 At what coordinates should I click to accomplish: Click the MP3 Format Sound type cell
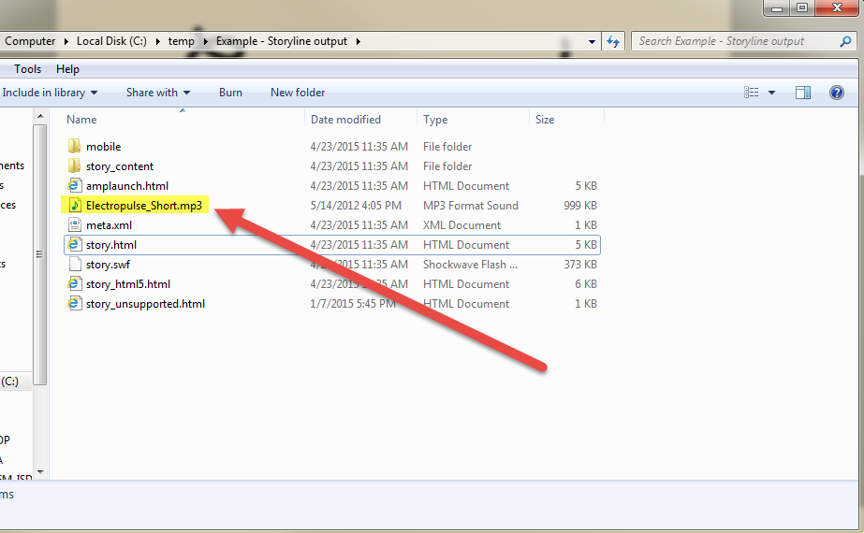[471, 206]
